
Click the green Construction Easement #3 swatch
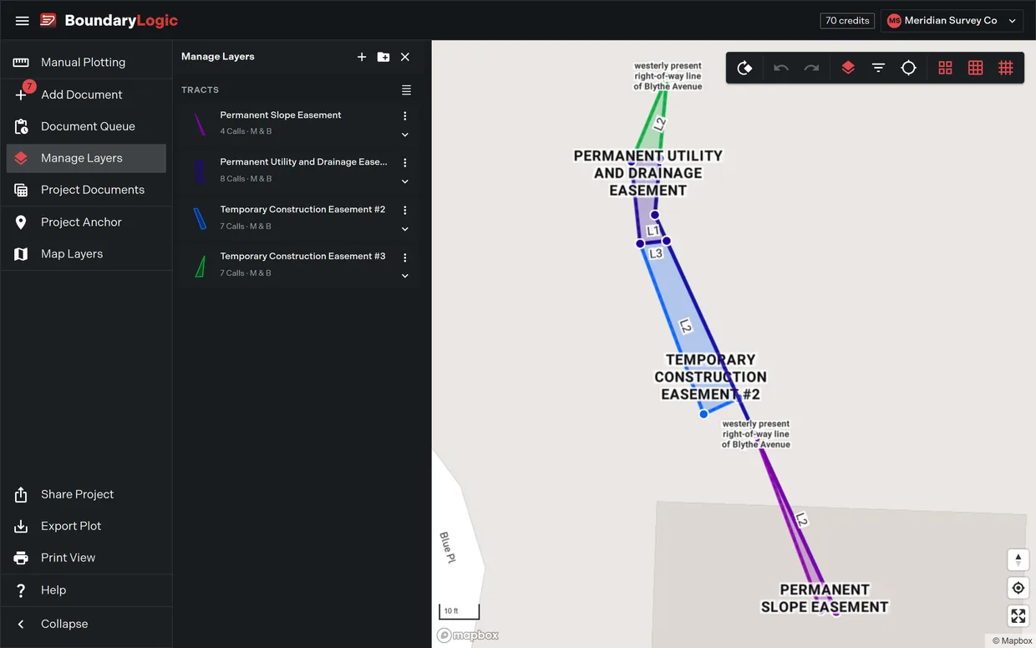(200, 266)
